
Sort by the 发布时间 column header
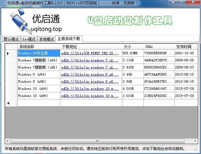point(184,47)
